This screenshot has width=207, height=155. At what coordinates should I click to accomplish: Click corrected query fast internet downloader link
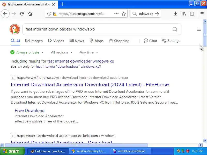(81, 61)
